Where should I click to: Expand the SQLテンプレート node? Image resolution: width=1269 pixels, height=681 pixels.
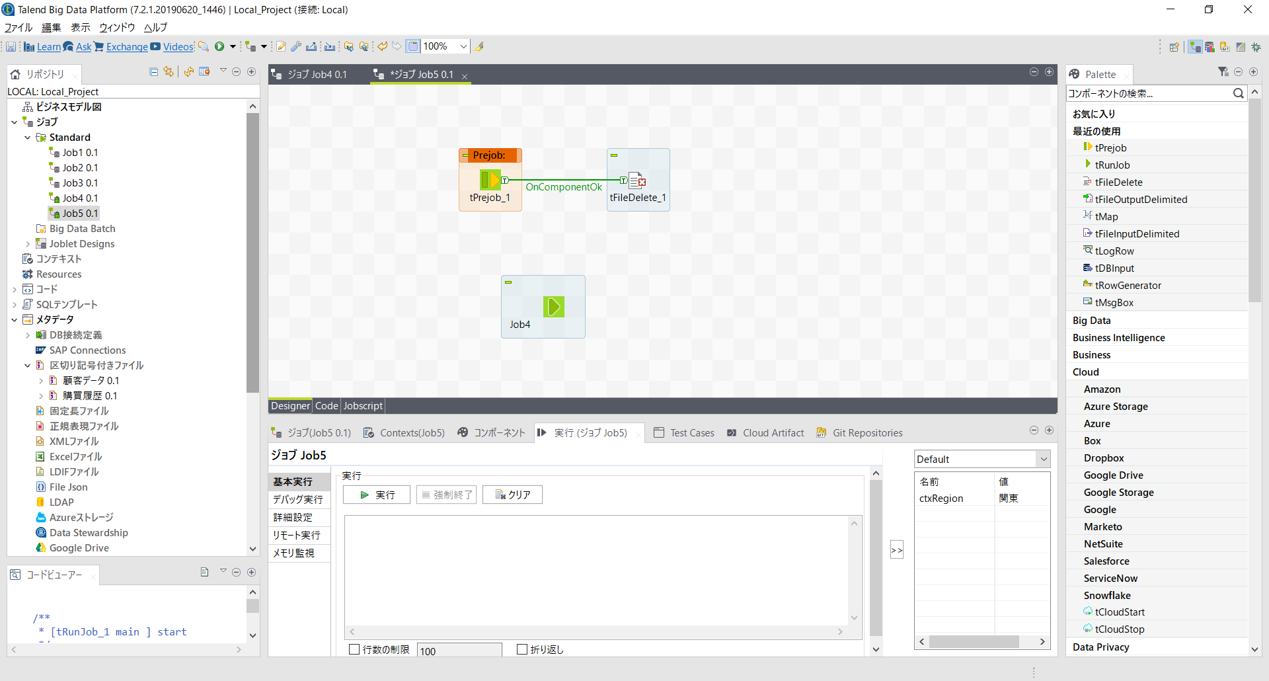click(15, 305)
